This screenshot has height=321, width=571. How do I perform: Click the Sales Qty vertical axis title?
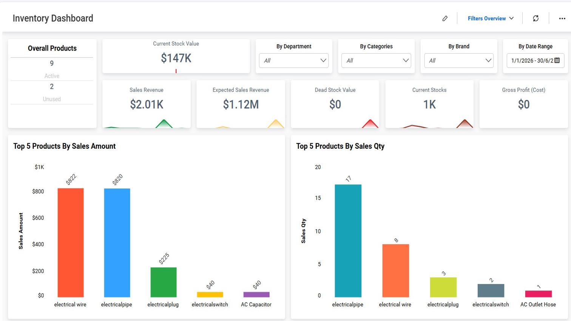click(303, 231)
